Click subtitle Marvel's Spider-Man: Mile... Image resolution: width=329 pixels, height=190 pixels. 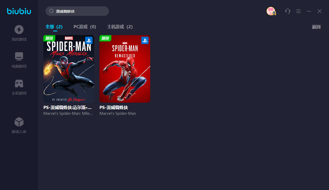(x=68, y=113)
